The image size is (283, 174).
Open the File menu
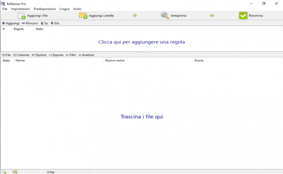tap(5, 9)
